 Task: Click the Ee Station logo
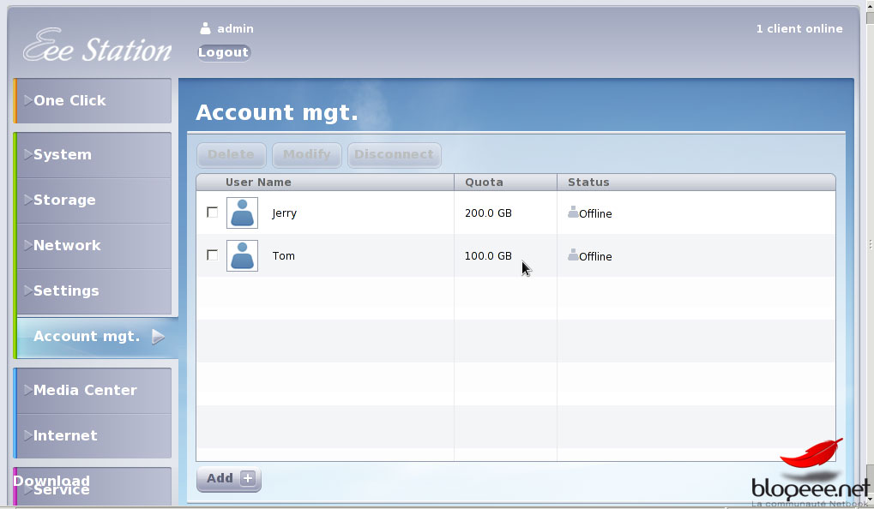tap(97, 47)
